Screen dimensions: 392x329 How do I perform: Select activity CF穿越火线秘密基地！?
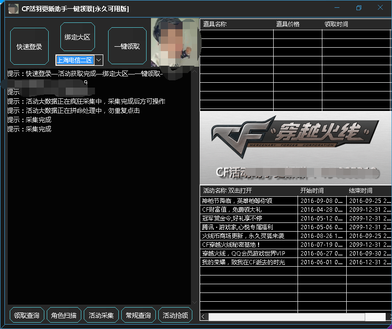(231, 244)
